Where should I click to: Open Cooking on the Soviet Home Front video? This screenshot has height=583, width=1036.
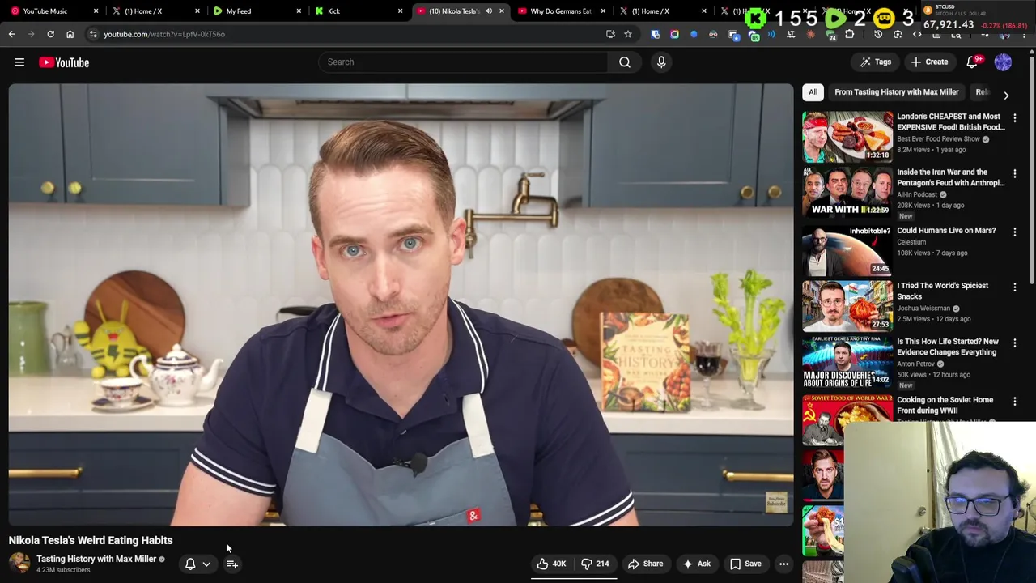[x=945, y=405]
